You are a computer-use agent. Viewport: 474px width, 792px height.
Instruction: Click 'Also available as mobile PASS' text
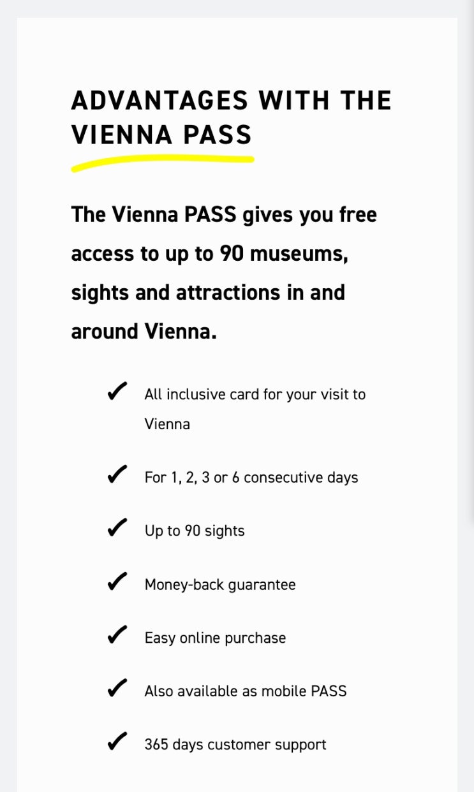click(x=246, y=691)
